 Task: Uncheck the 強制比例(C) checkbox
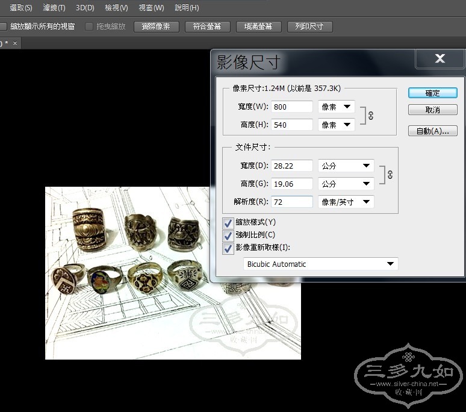coord(228,235)
